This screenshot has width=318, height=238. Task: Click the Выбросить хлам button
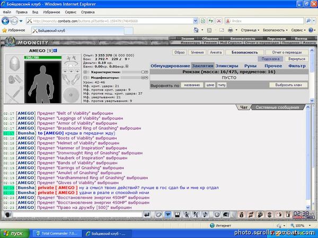[288, 85]
